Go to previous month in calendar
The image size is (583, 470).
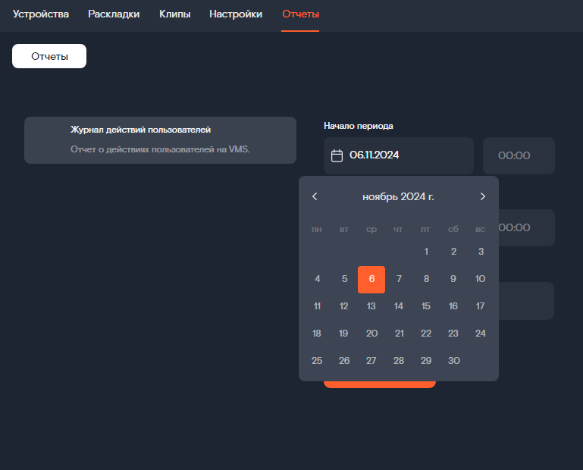coord(315,196)
